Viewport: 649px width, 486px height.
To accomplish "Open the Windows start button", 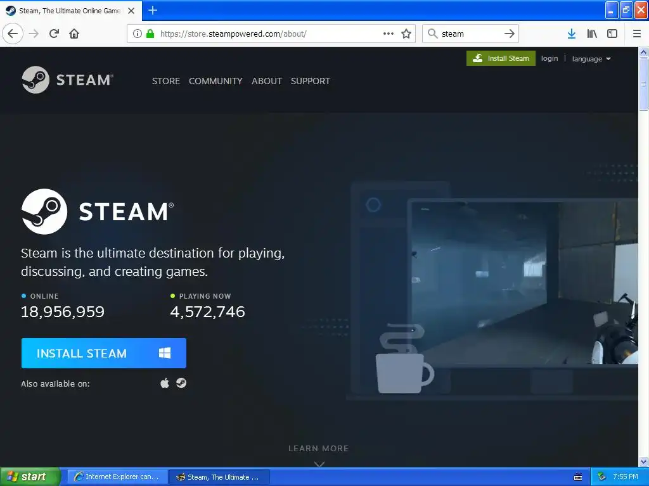I will pos(30,477).
